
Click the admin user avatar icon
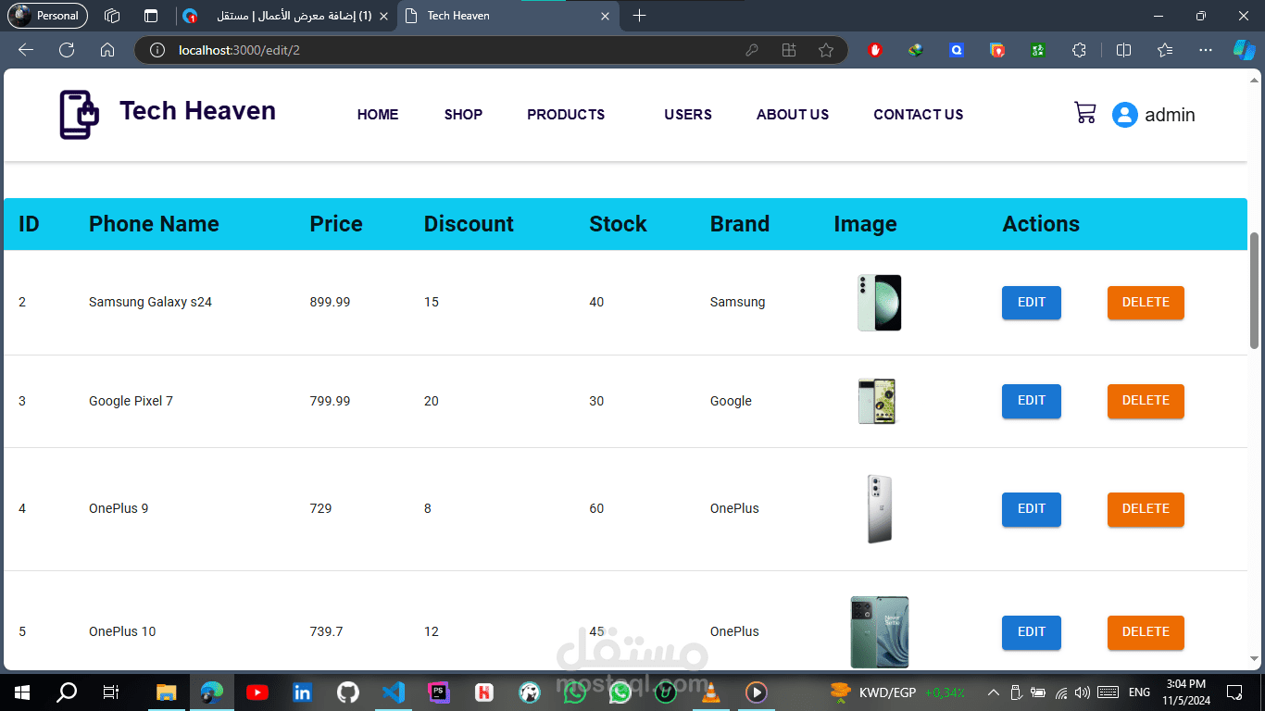tap(1124, 115)
